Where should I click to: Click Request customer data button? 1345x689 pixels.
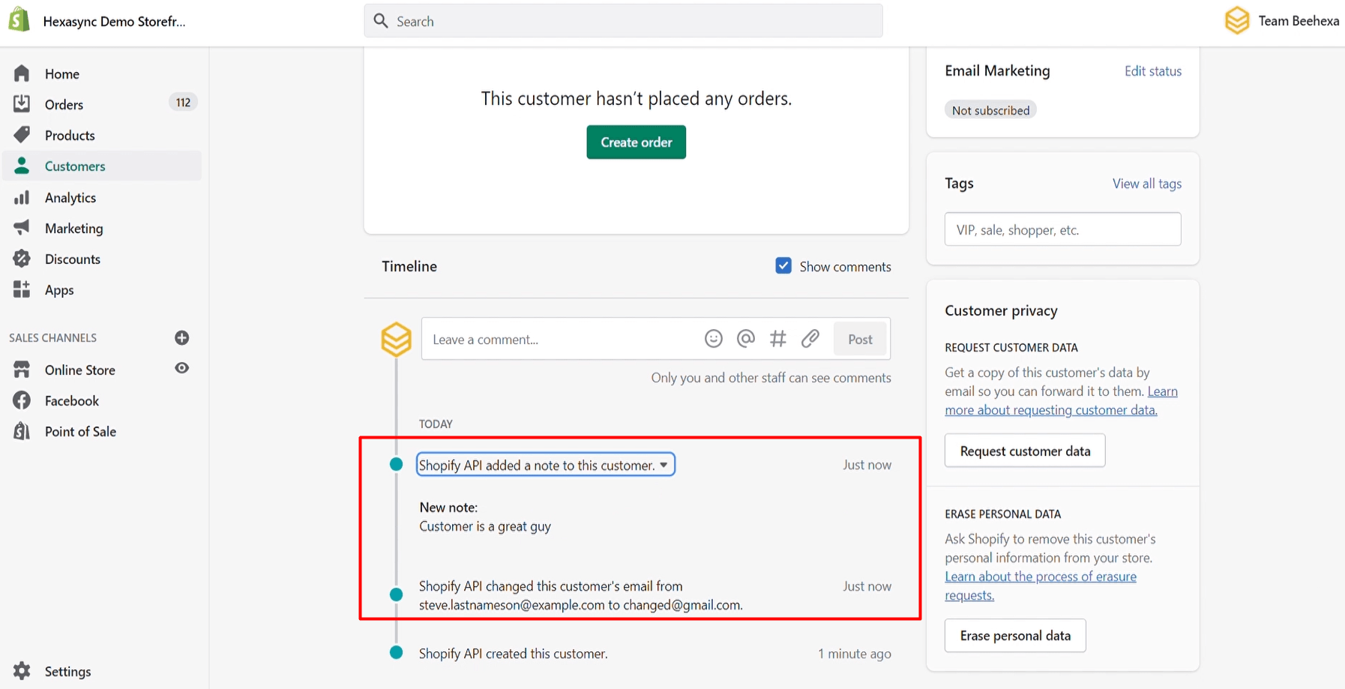pos(1025,451)
